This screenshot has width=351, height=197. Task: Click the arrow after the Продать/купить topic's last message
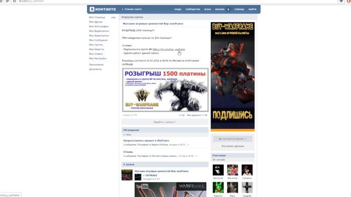coord(188,144)
